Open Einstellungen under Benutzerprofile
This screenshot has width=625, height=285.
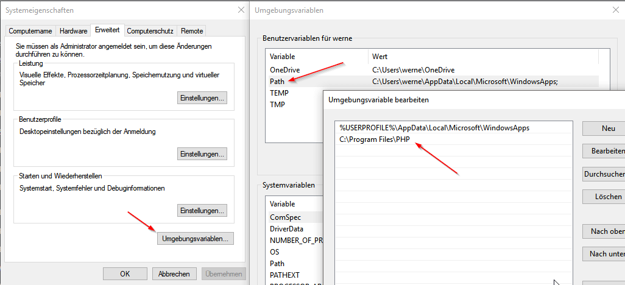202,154
